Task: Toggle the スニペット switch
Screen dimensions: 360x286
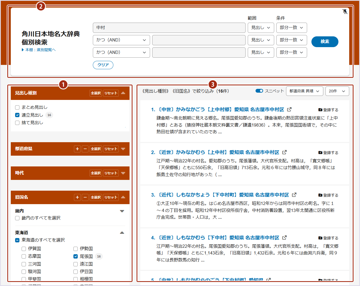Action: tap(259, 91)
